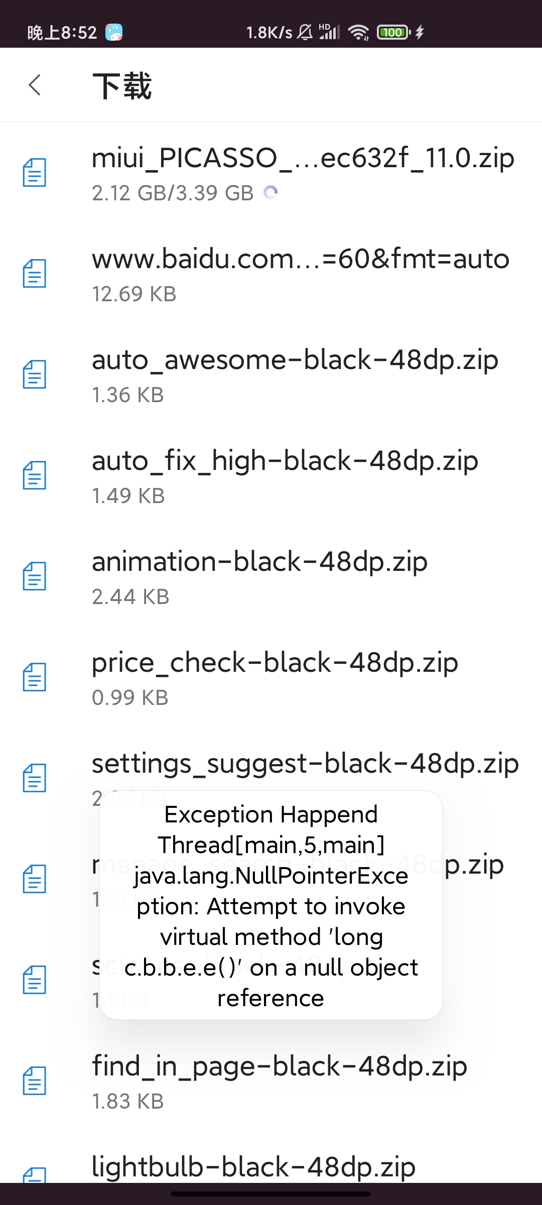The height and width of the screenshot is (1205, 542).
Task: Tap the find_in_page-black-48dp.zip file icon
Action: 34,1080
